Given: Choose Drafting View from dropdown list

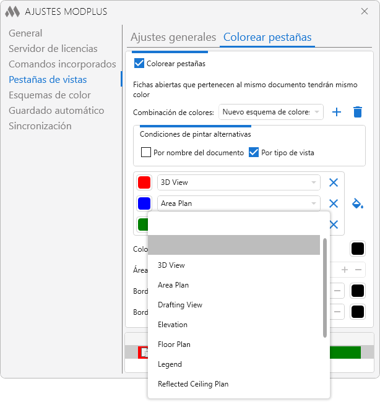Looking at the screenshot, I should (x=234, y=304).
